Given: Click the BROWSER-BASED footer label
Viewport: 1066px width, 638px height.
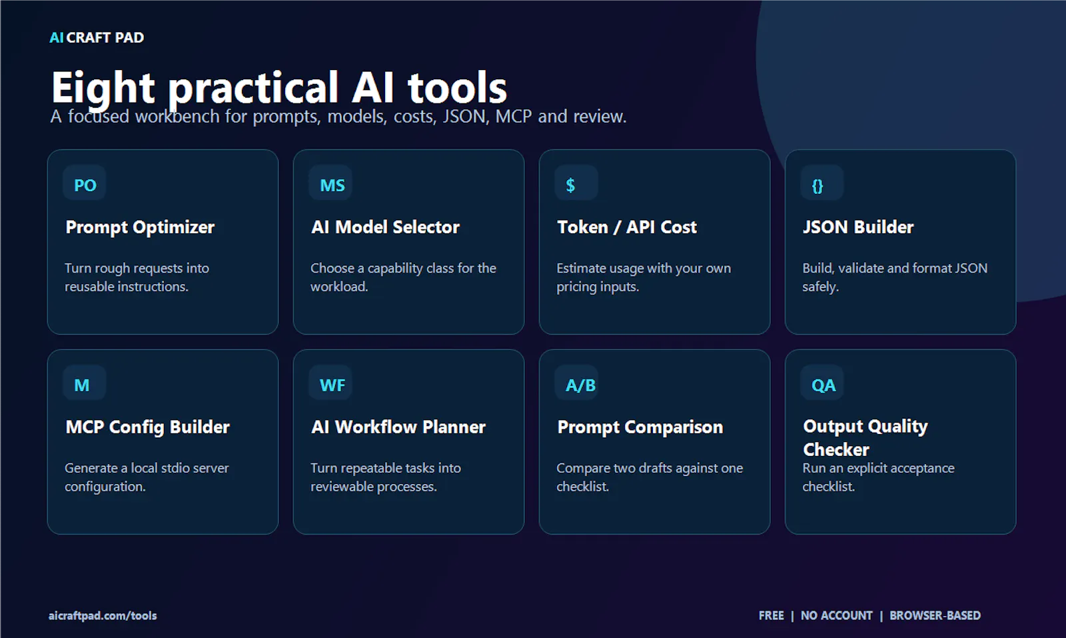Looking at the screenshot, I should click(x=935, y=615).
